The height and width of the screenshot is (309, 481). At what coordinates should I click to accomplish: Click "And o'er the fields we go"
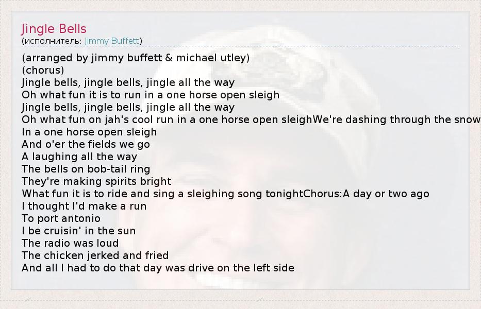86,144
